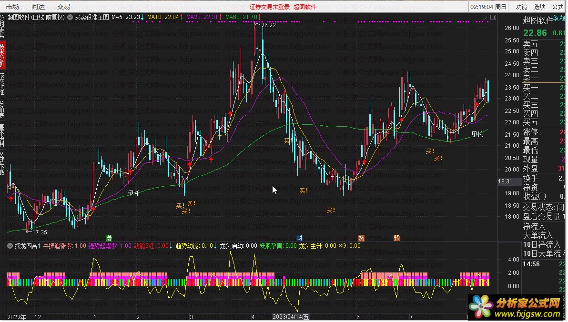The image size is (568, 322).
Task: Open the 功能 menu
Action: pos(522,7)
